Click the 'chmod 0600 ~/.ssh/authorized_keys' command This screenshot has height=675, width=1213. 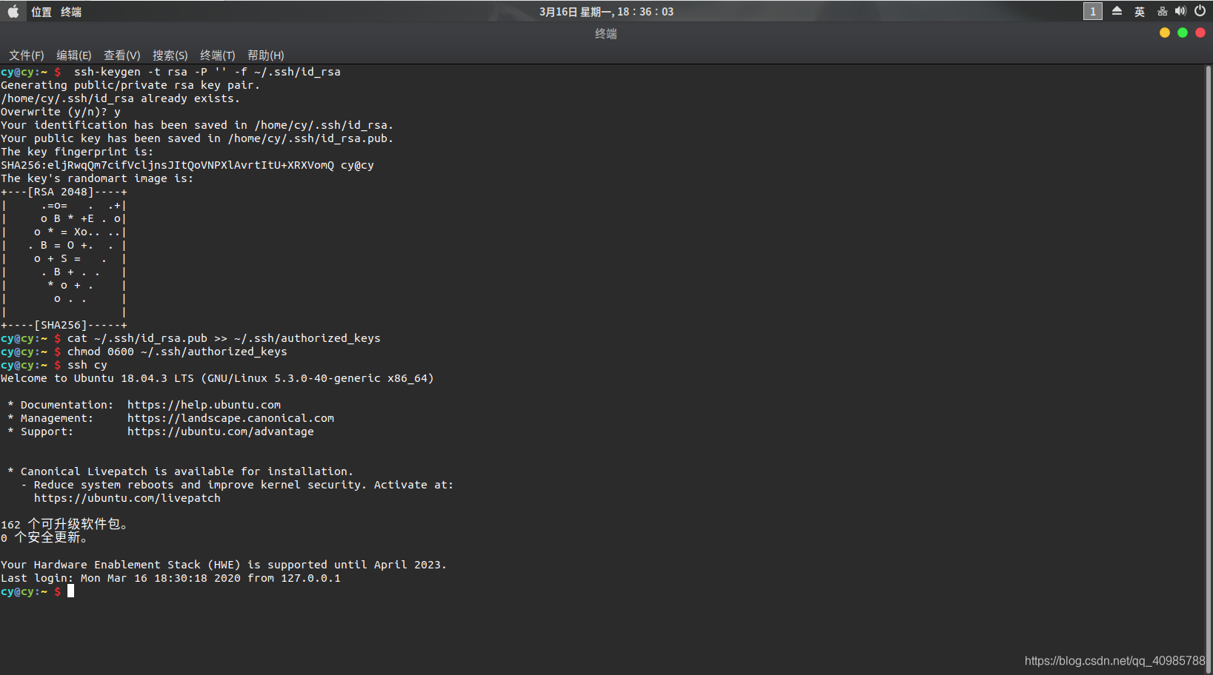pyautogui.click(x=177, y=352)
